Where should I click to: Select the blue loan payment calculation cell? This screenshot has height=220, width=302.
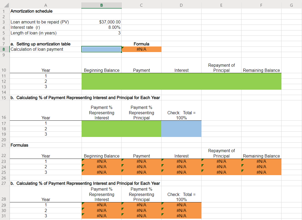(x=101, y=49)
